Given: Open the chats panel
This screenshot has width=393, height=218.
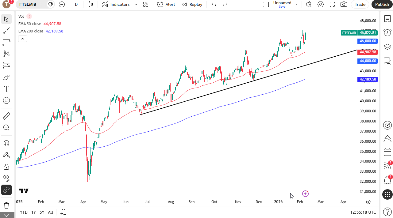Looking at the screenshot, I should (387, 61).
